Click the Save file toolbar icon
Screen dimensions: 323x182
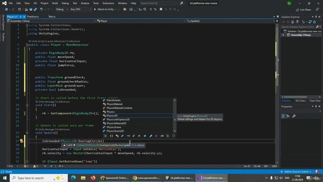(31, 10)
